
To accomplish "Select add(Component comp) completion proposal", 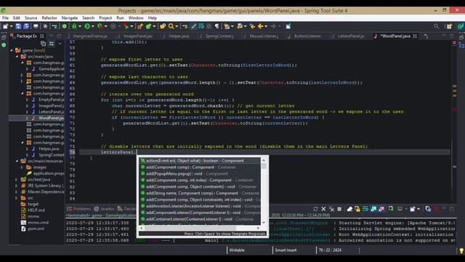I will (x=200, y=167).
